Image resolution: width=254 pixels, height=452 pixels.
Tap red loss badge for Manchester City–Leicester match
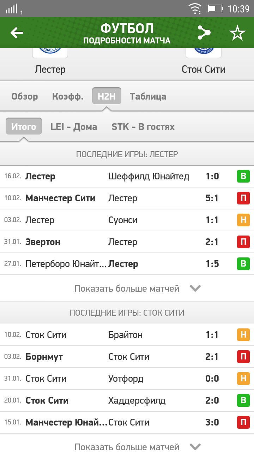[243, 198]
